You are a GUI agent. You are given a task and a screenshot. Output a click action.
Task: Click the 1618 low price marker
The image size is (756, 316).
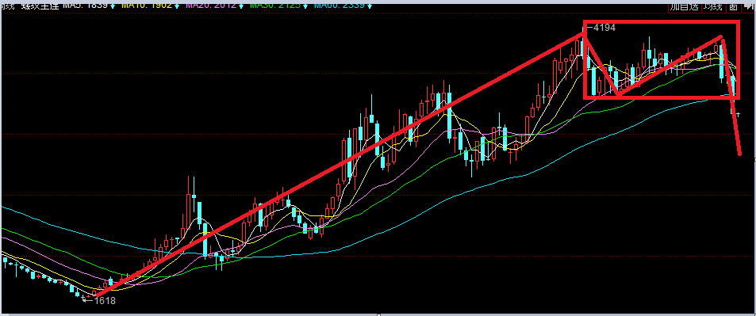coord(101,301)
